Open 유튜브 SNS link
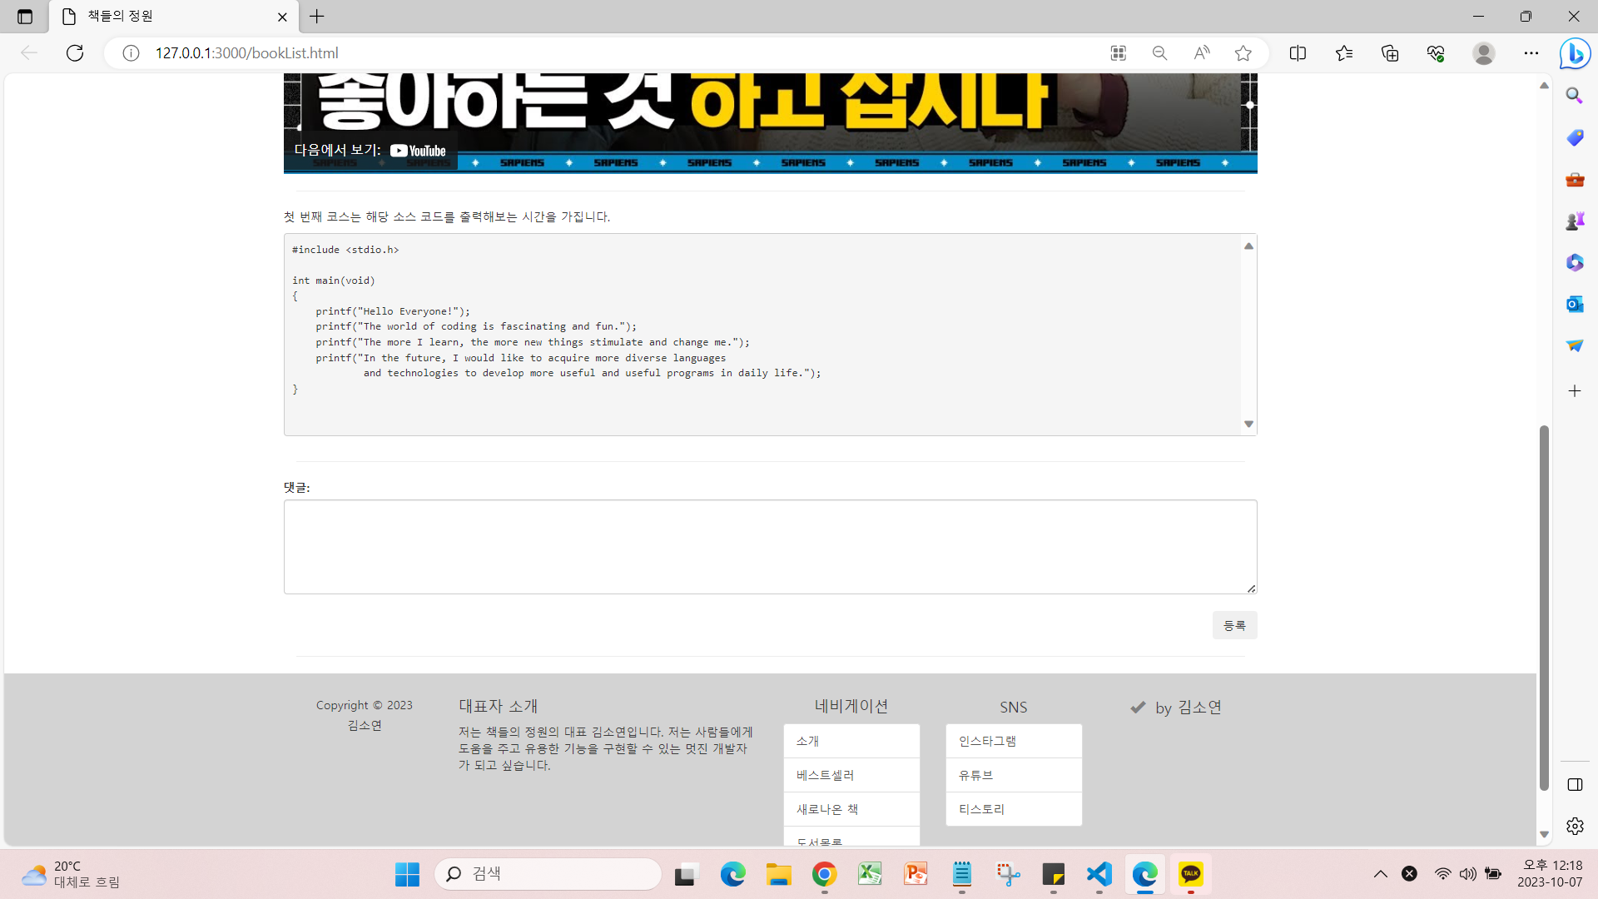1598x899 pixels. [x=1014, y=775]
